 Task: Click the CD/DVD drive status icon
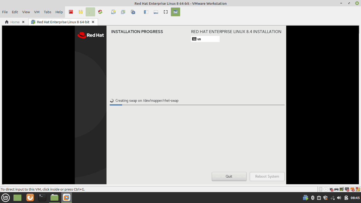pos(326,189)
